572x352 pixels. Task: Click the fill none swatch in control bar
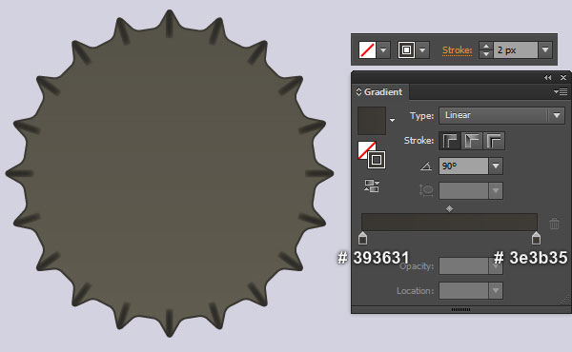(367, 49)
